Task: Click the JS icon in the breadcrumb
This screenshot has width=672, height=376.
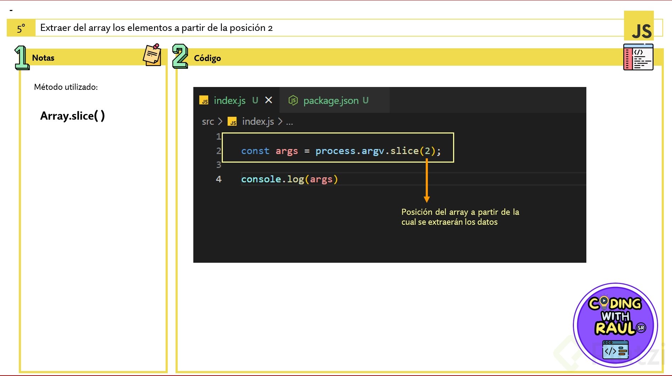Action: click(x=232, y=122)
